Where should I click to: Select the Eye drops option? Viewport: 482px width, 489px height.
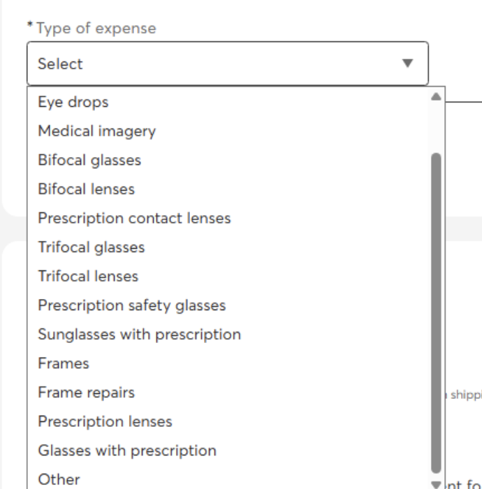[x=73, y=102]
